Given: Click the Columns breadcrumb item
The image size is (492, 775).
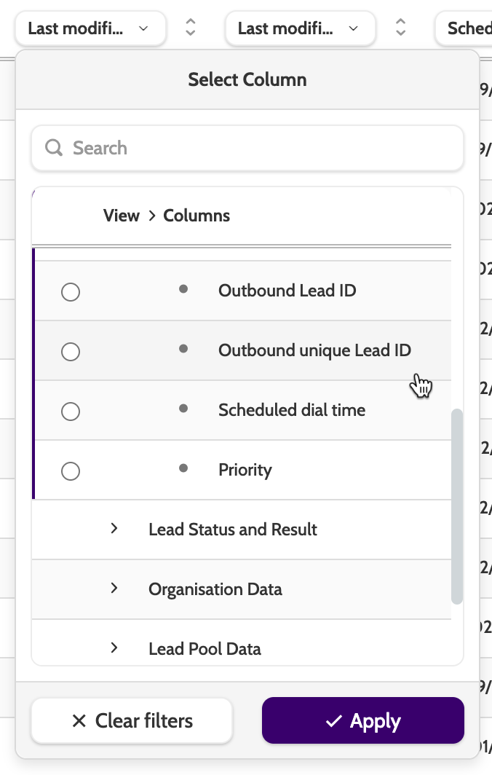Looking at the screenshot, I should coord(197,216).
